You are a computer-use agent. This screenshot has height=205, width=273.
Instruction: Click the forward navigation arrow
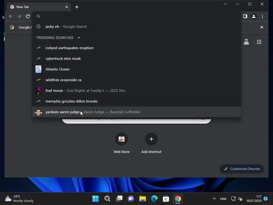point(19,16)
